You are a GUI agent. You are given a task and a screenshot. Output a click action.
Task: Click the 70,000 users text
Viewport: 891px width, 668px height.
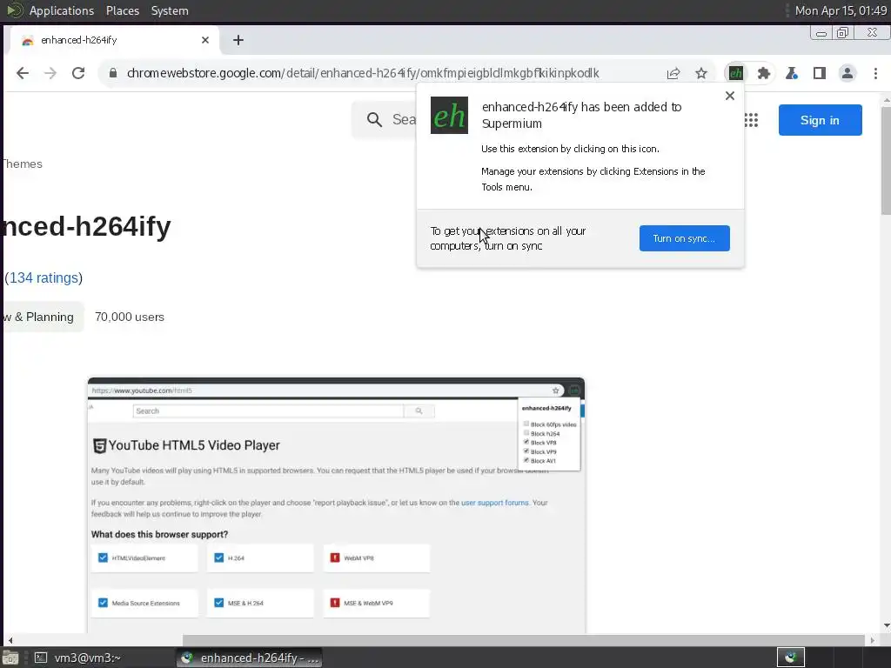(x=130, y=317)
